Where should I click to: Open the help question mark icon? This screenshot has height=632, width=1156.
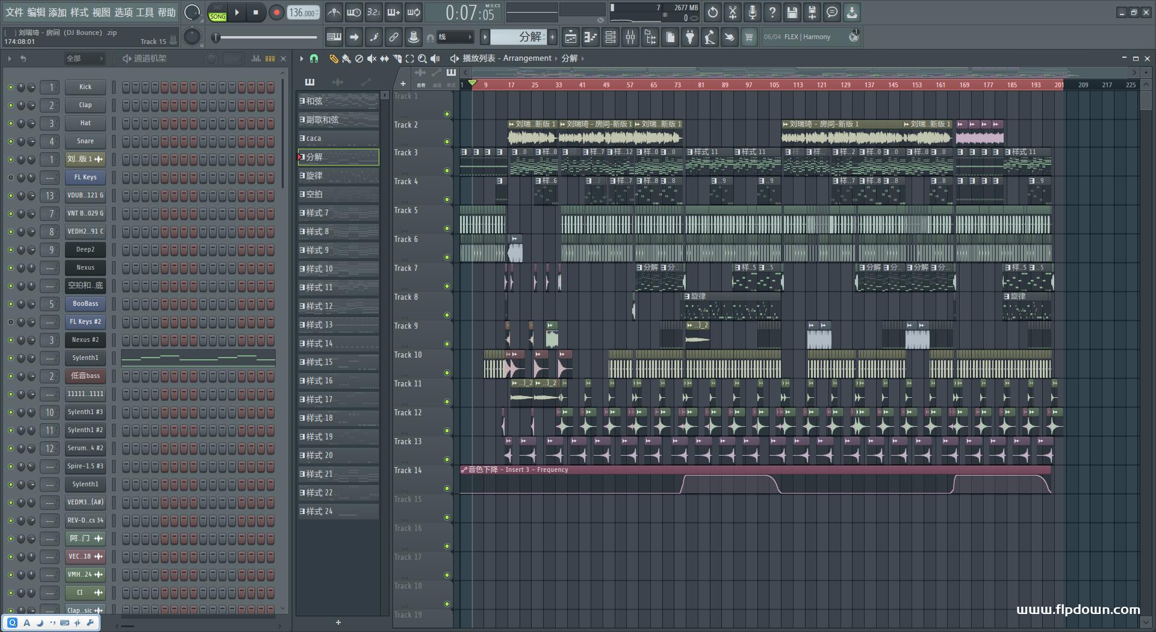tap(772, 12)
